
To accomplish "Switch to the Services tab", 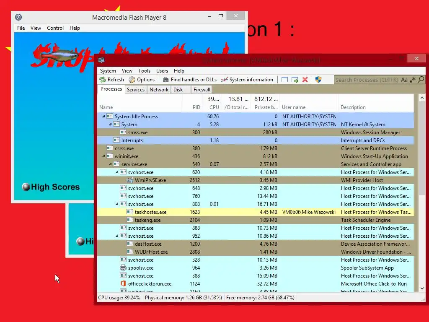I will pos(136,90).
